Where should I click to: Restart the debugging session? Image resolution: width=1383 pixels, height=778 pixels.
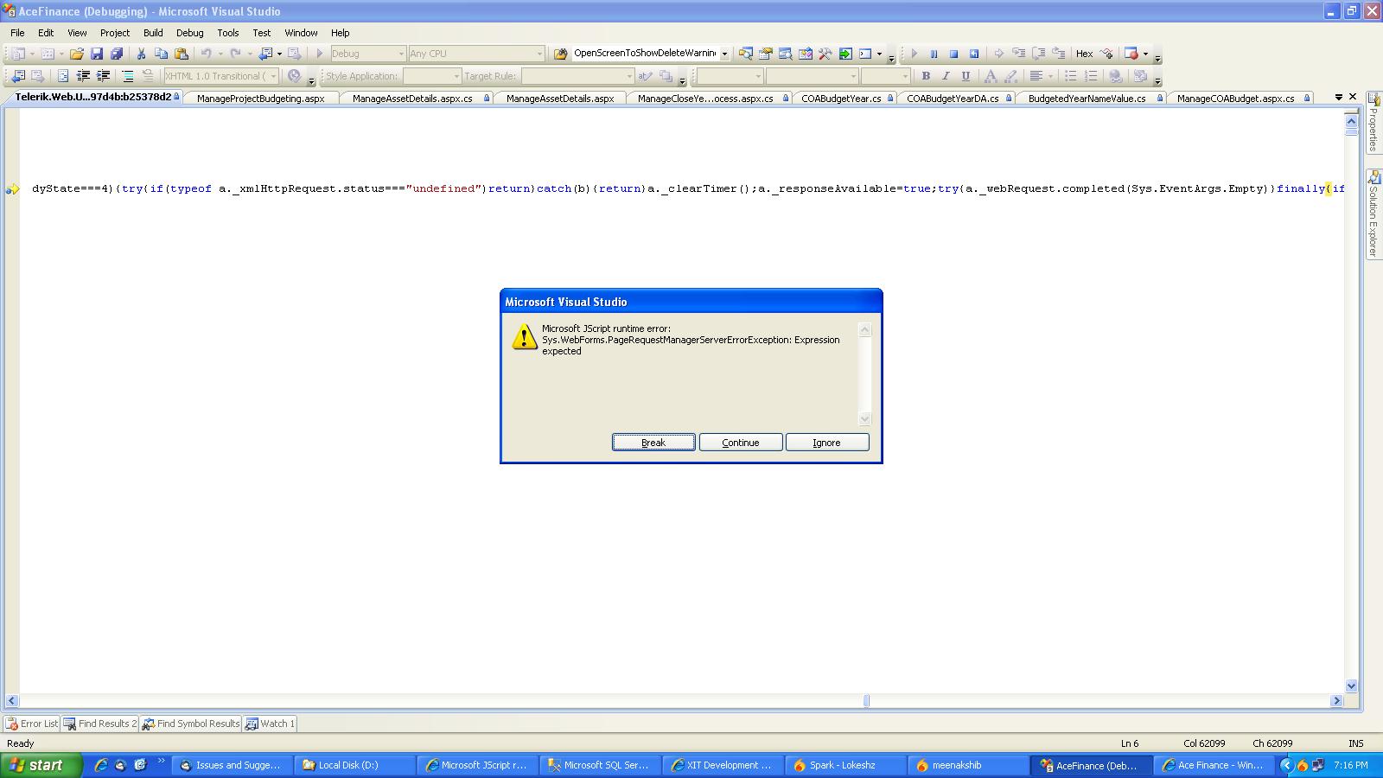click(973, 54)
